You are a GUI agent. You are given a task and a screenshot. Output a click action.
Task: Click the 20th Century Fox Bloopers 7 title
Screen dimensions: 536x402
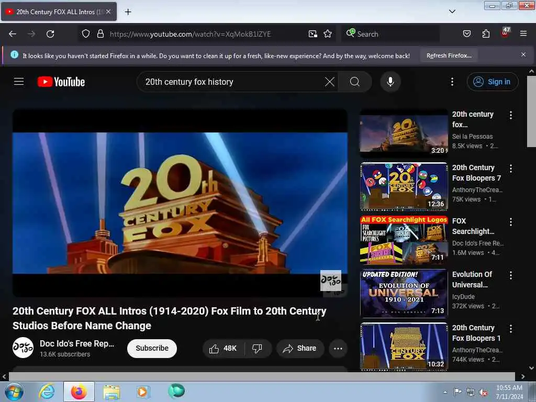pos(476,173)
